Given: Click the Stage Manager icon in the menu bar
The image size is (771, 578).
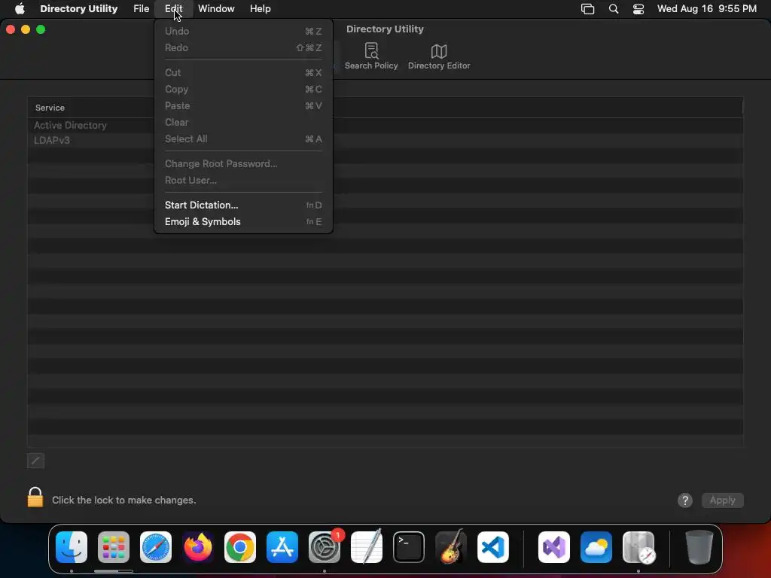Looking at the screenshot, I should pyautogui.click(x=587, y=8).
